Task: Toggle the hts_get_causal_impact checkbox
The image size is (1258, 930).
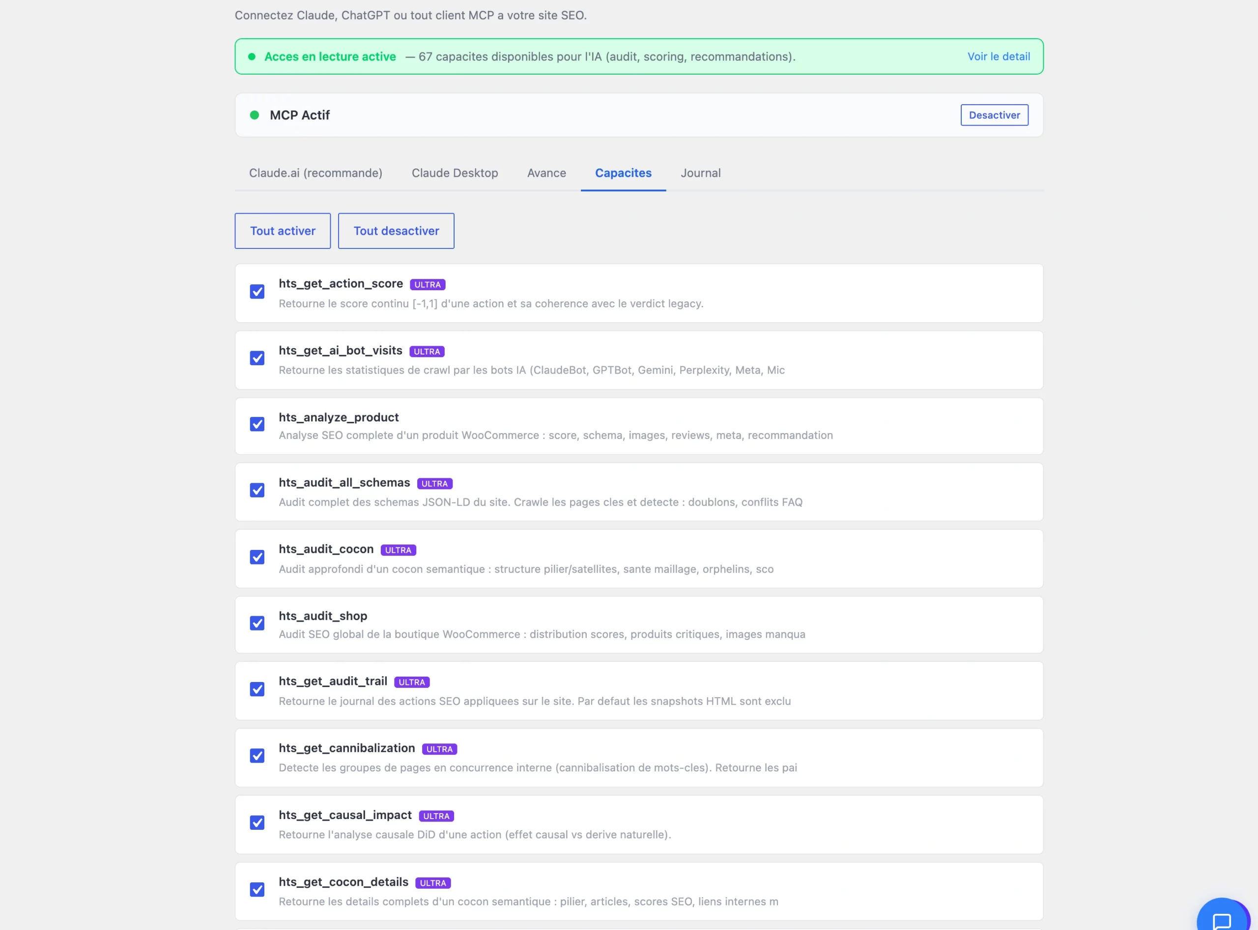Action: click(257, 822)
